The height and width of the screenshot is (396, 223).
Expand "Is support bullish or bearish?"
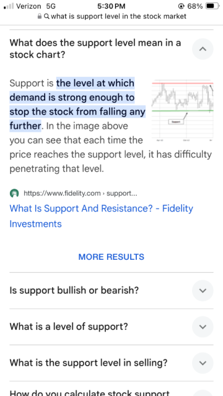click(203, 290)
